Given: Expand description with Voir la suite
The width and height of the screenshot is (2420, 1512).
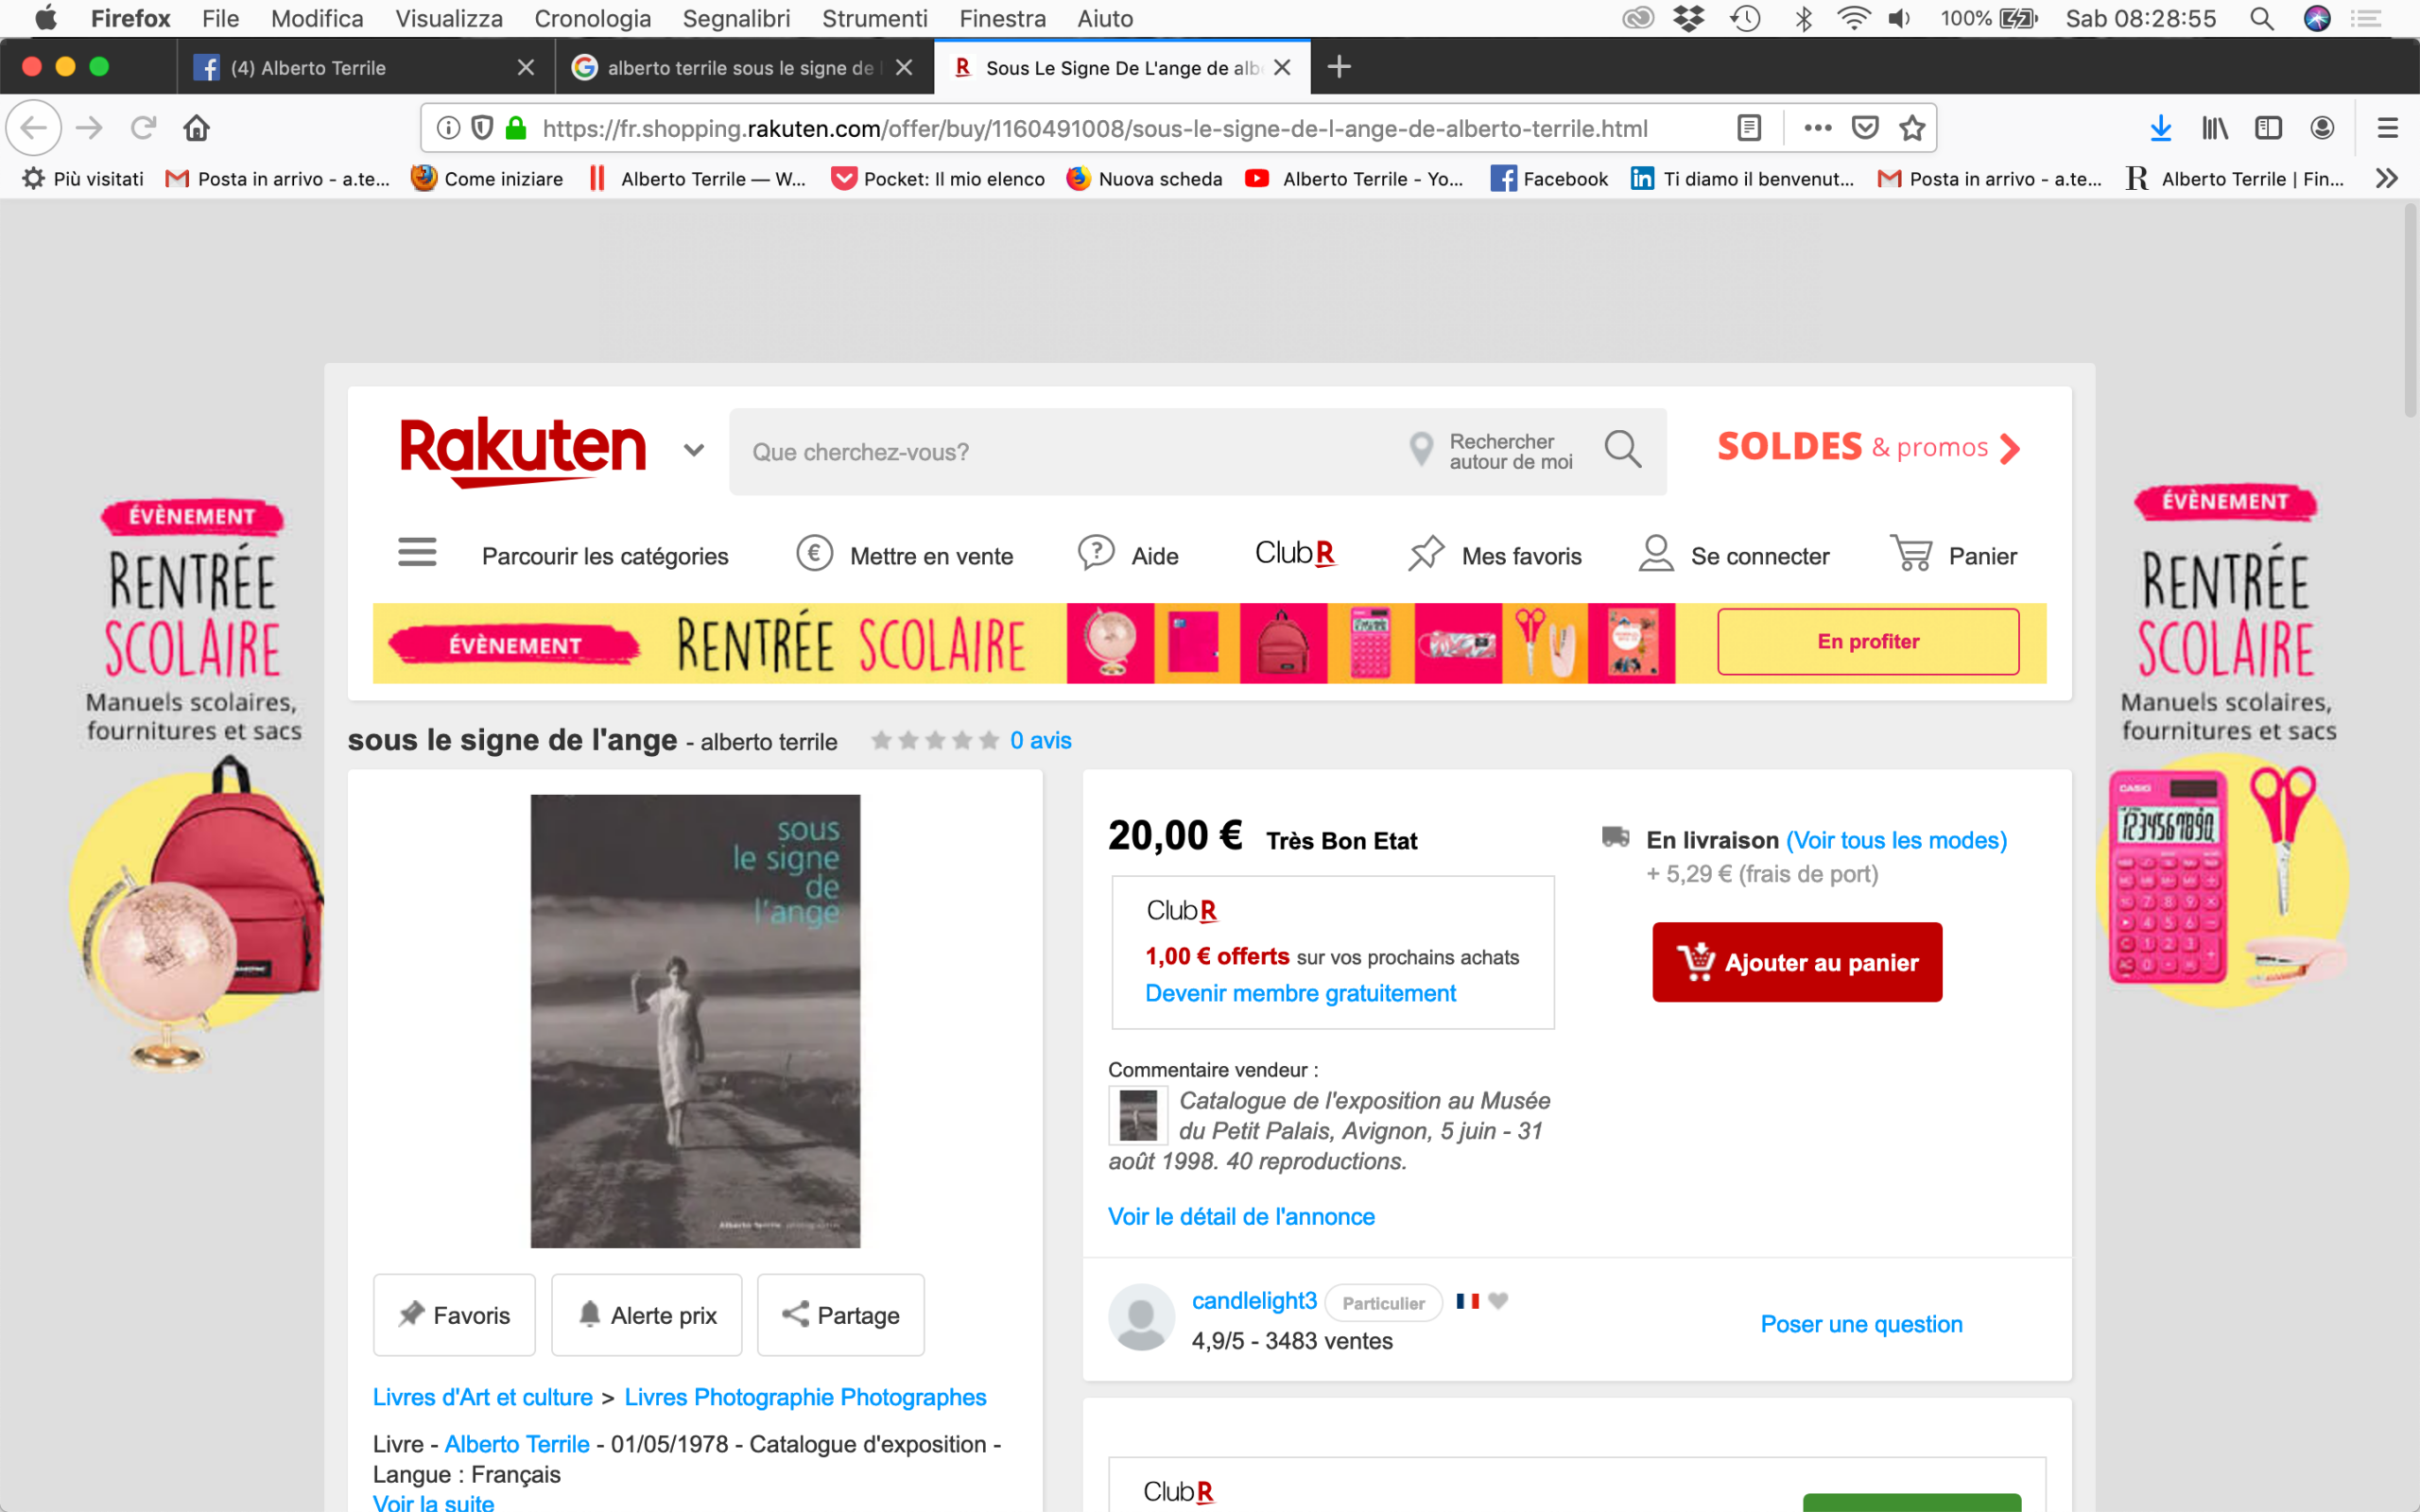Looking at the screenshot, I should coord(433,1502).
